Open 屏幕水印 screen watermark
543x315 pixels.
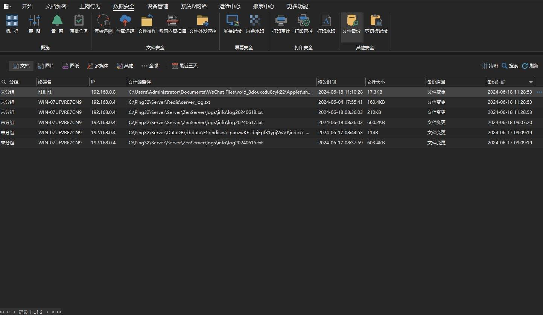tap(255, 24)
